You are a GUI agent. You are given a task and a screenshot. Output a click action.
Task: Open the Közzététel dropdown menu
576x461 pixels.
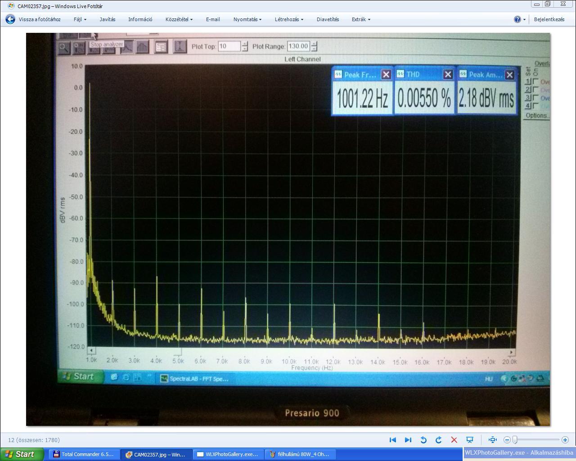(179, 19)
